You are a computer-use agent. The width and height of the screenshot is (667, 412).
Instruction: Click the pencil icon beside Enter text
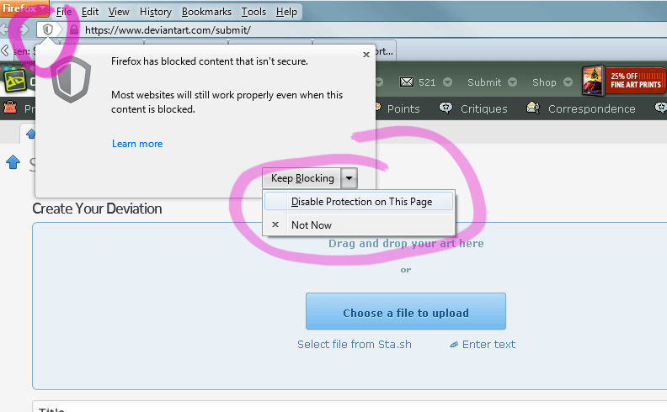point(454,345)
